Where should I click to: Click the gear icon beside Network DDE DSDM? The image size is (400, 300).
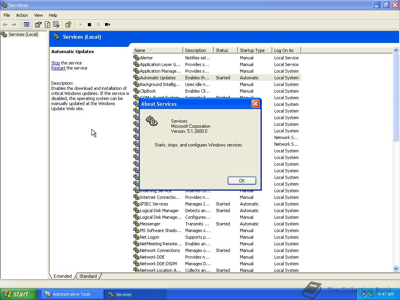pyautogui.click(x=136, y=264)
